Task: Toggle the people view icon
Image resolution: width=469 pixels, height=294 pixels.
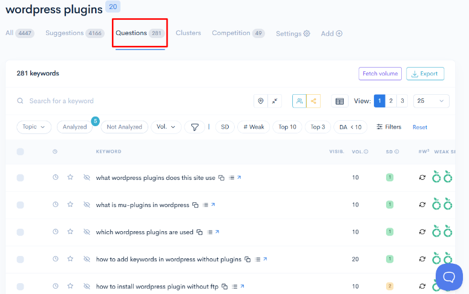Action: point(300,101)
